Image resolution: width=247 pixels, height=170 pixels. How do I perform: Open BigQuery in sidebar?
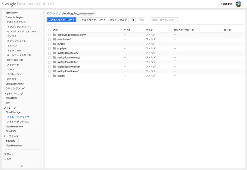coord(10,141)
